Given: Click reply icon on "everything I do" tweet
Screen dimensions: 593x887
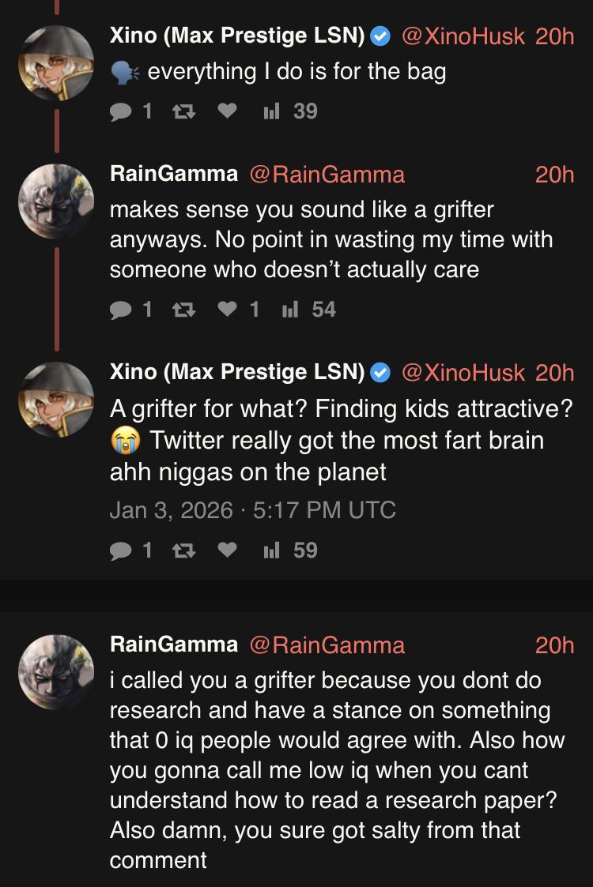Looking at the screenshot, I should tap(121, 111).
